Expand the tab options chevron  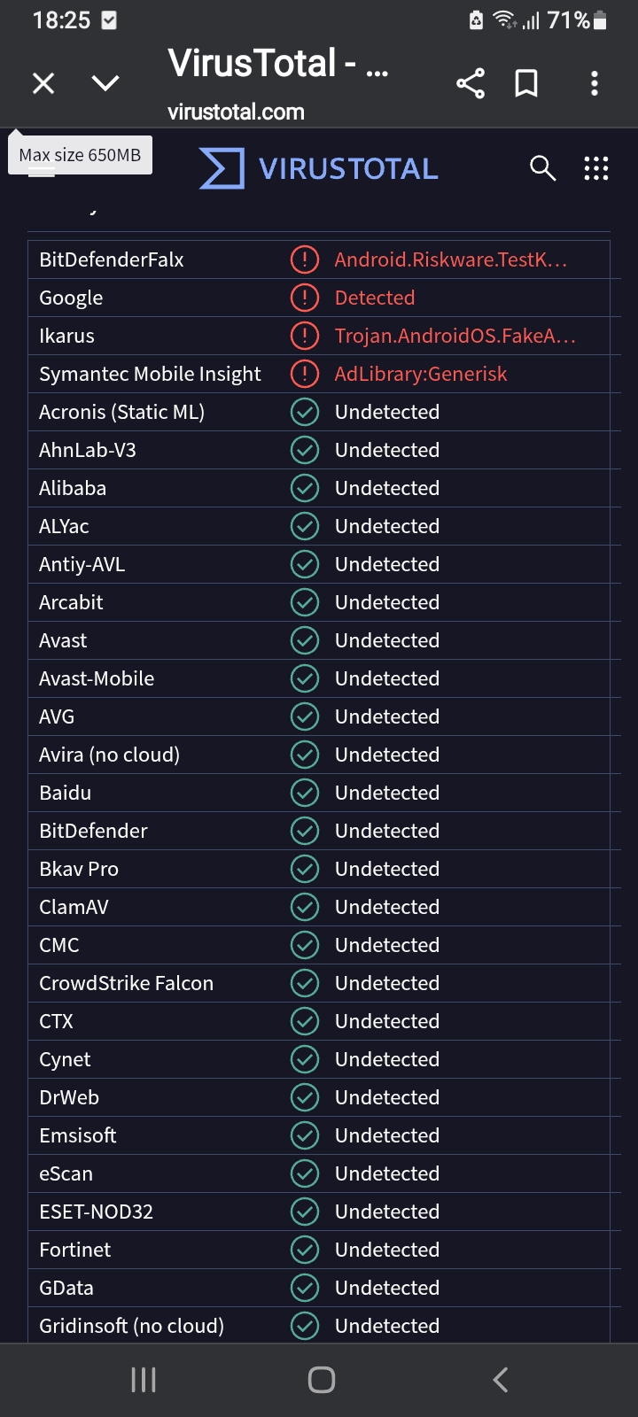coord(105,83)
